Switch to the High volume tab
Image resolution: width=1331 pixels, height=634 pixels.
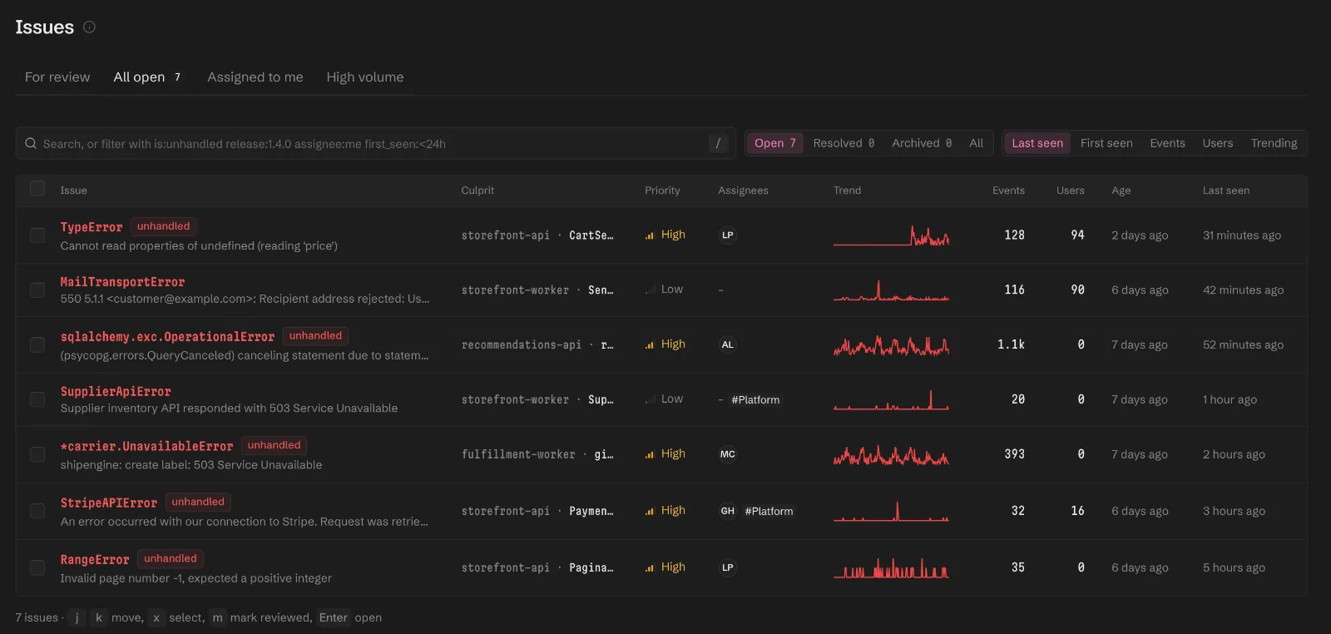(x=365, y=77)
